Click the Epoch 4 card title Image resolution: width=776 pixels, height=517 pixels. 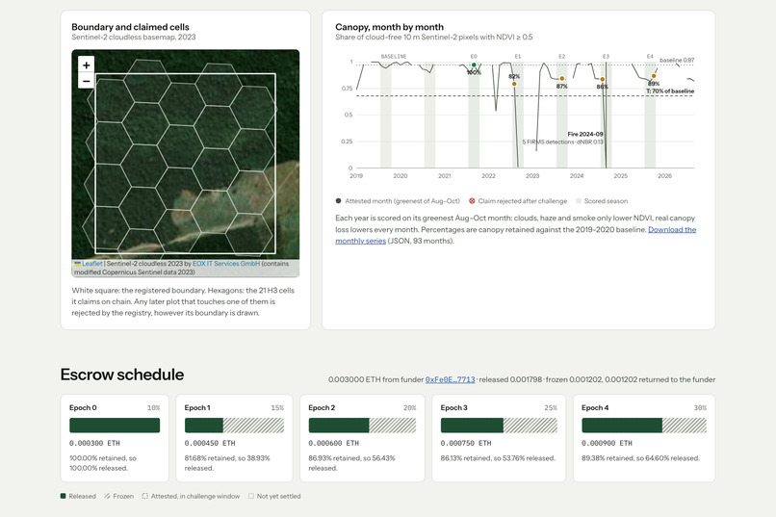point(595,407)
